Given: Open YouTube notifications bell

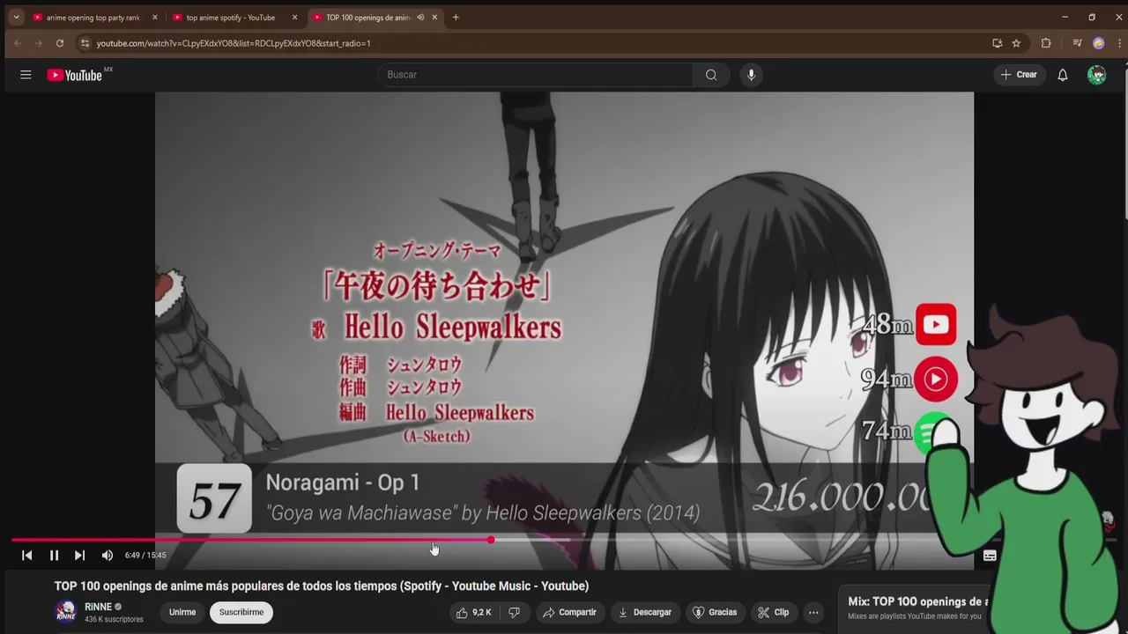Looking at the screenshot, I should coord(1063,75).
